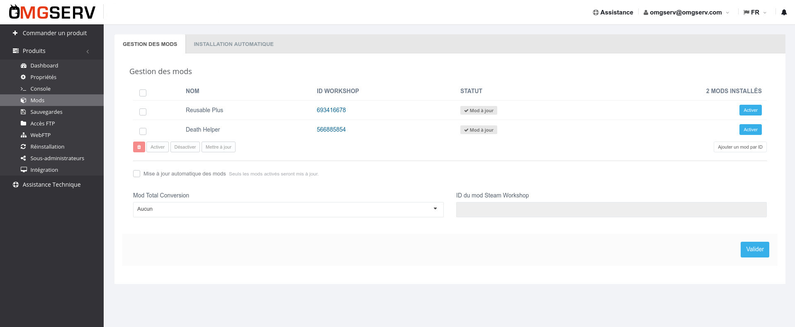This screenshot has width=795, height=327.
Task: Collapse the Produits menu chevron
Action: (x=88, y=51)
